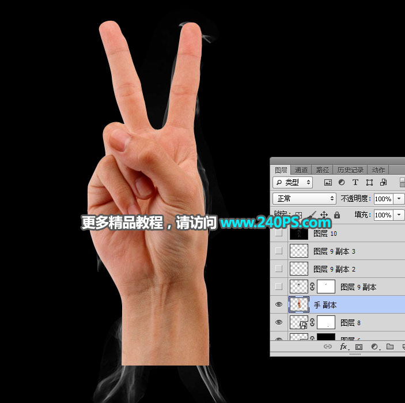This screenshot has width=405, height=403.
Task: Filter for type layers (T icon)
Action: point(355,183)
